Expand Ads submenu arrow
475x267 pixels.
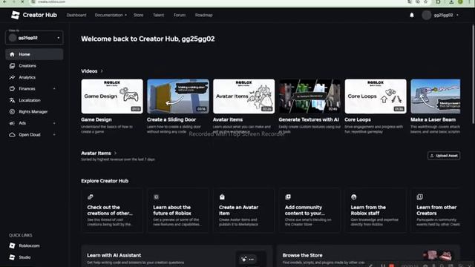pos(54,123)
